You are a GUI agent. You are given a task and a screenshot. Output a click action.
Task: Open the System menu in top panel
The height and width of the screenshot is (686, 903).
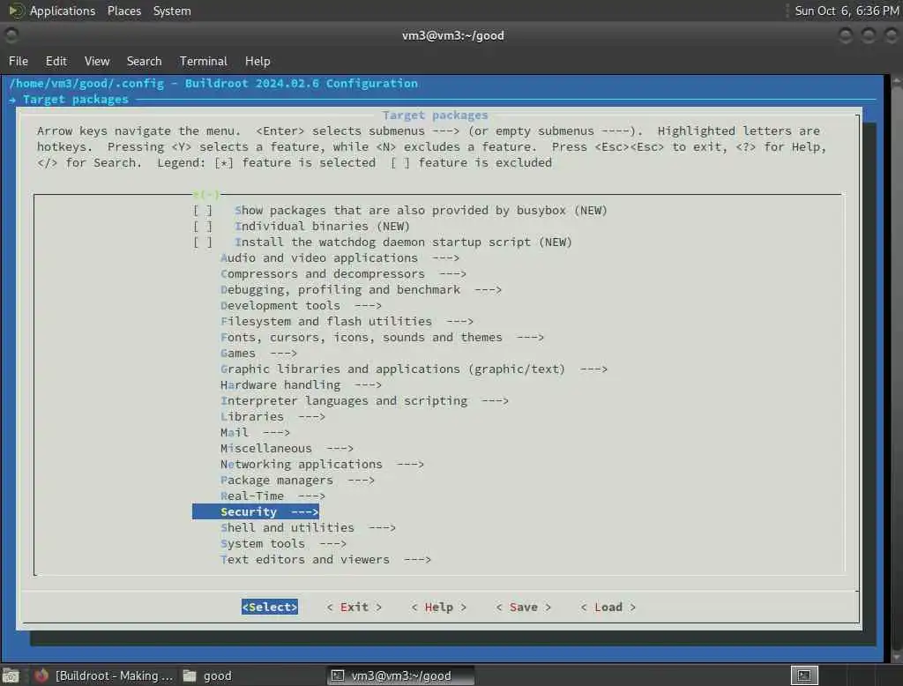coord(172,11)
